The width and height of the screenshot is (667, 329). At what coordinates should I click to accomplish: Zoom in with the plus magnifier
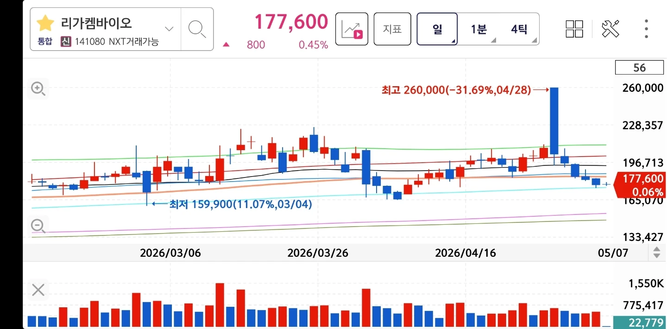tap(38, 89)
